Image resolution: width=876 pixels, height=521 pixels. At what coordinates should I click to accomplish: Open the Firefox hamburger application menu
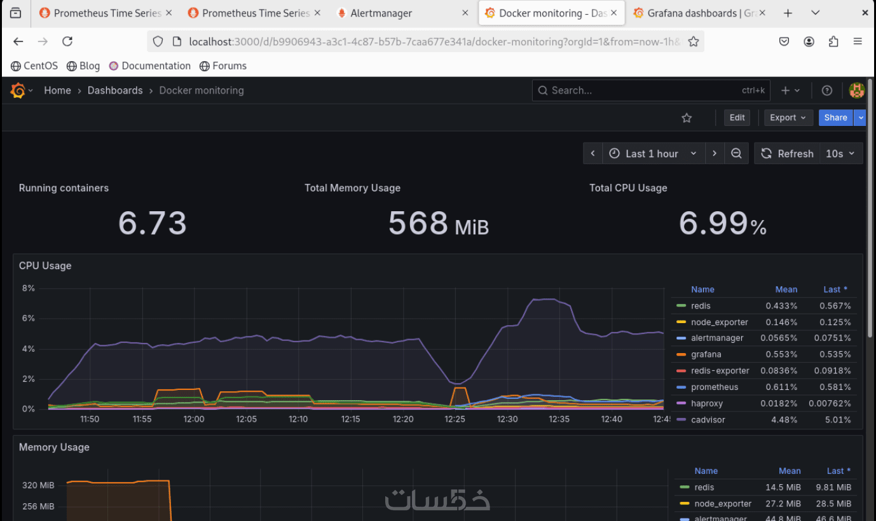(858, 41)
